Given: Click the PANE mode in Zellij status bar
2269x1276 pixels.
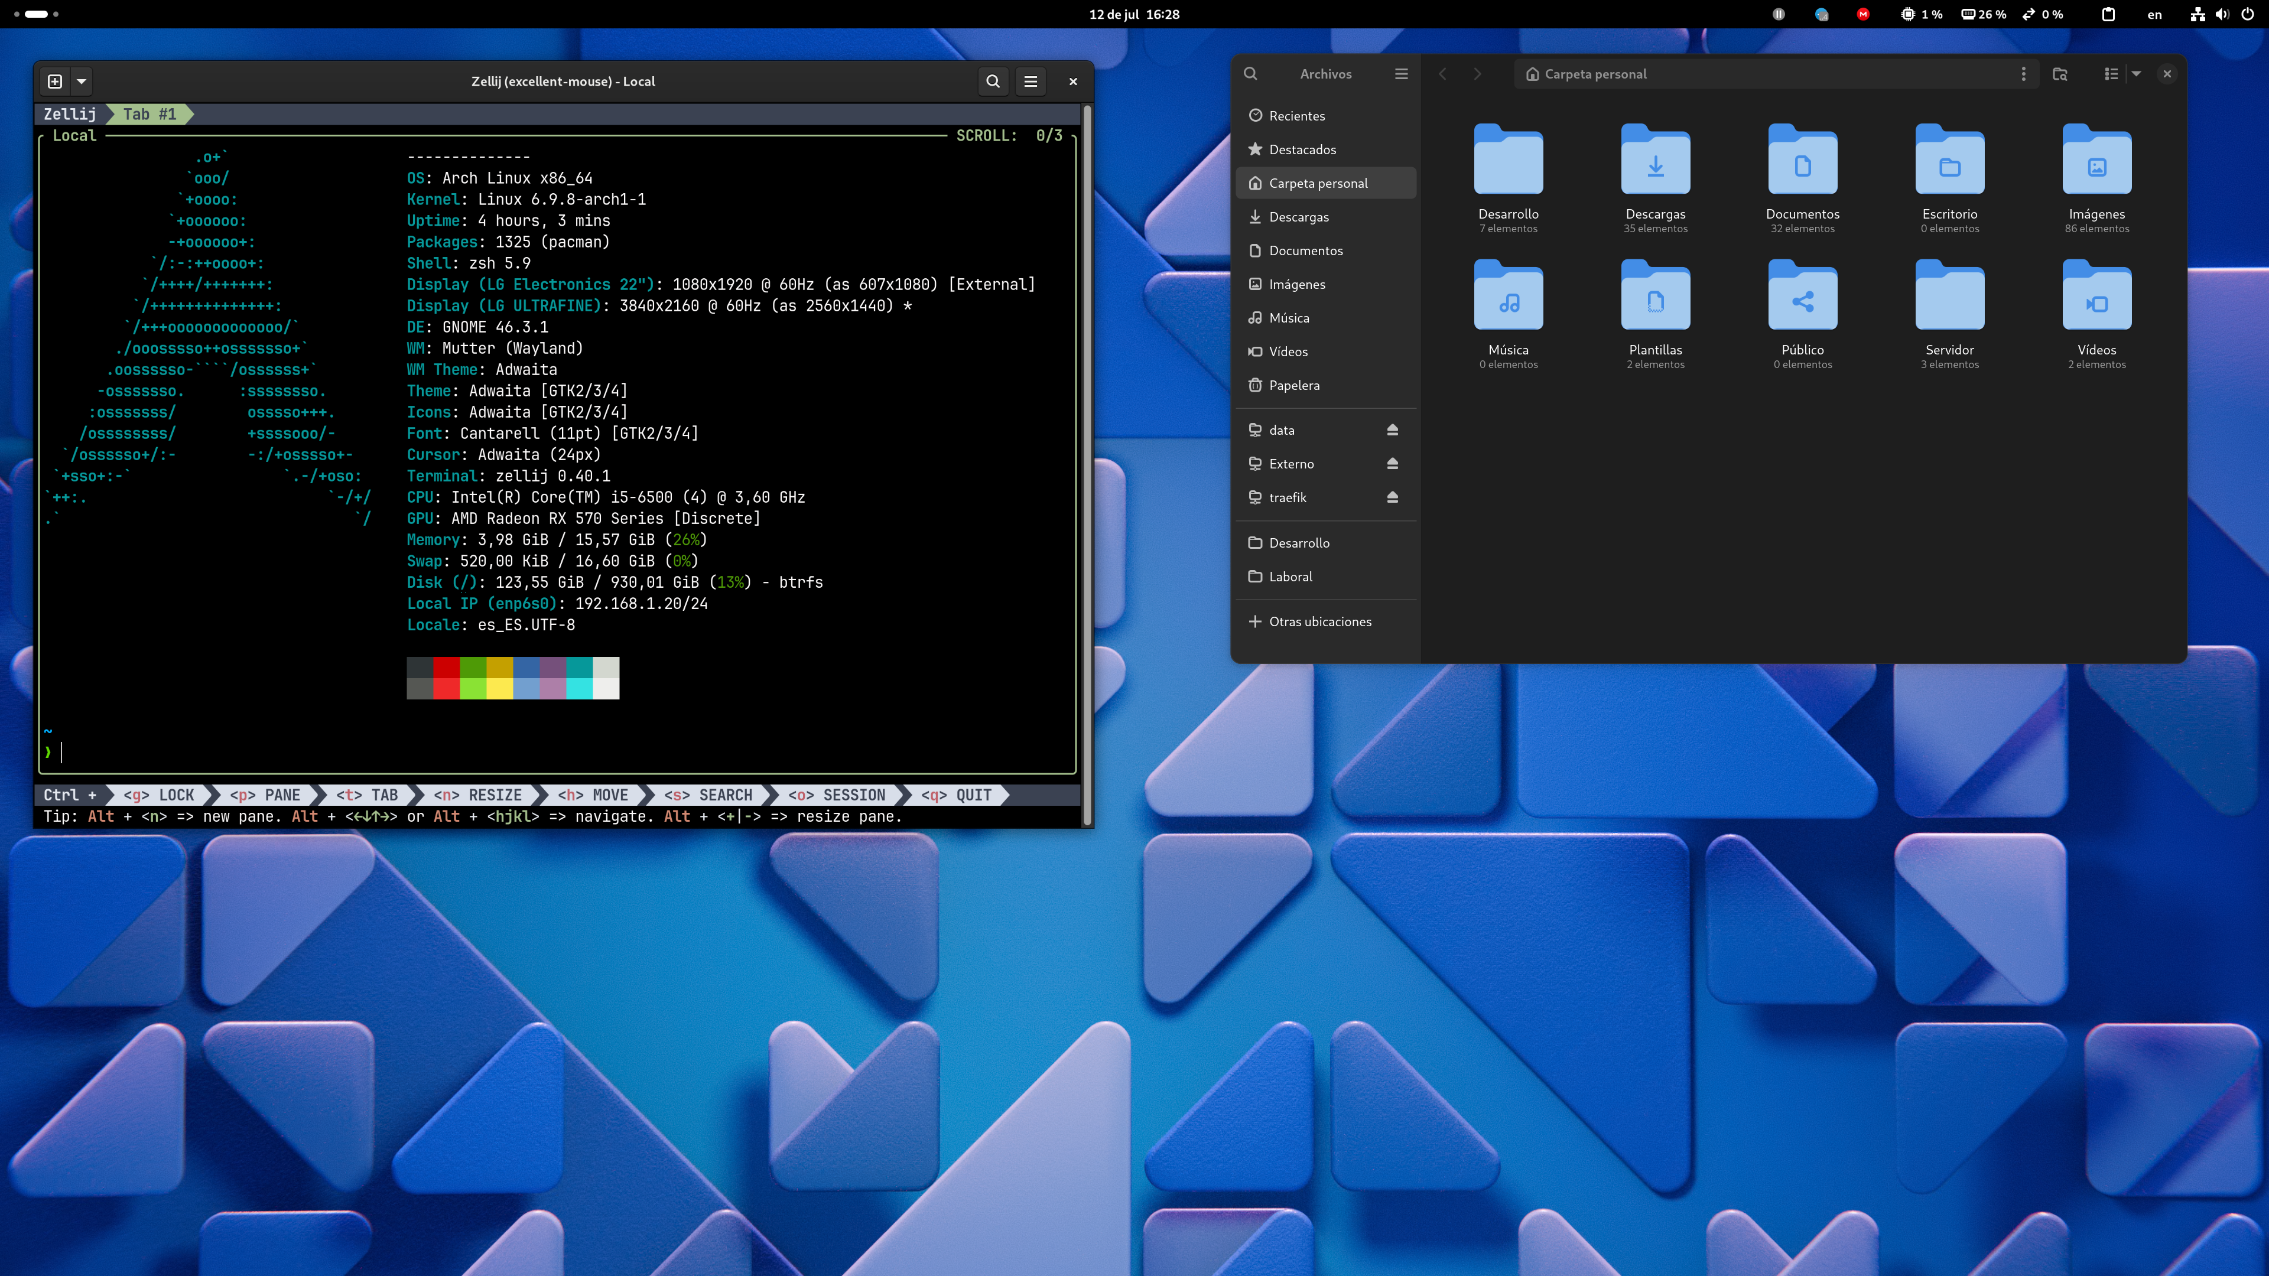Looking at the screenshot, I should 264,795.
